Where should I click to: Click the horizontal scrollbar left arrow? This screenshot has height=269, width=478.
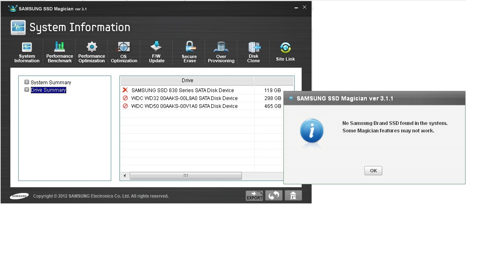(x=124, y=176)
